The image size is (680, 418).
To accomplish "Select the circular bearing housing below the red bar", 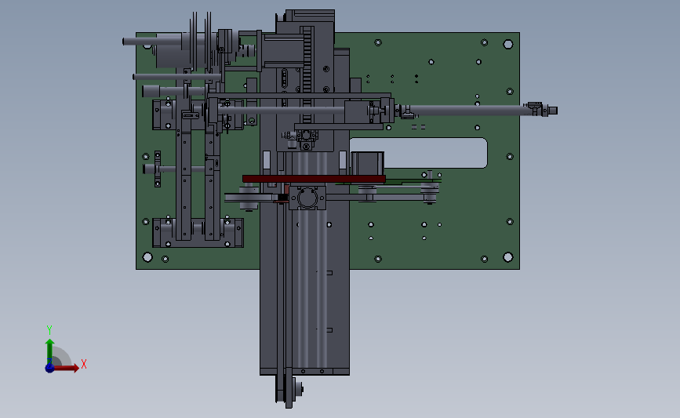I will click(x=307, y=198).
